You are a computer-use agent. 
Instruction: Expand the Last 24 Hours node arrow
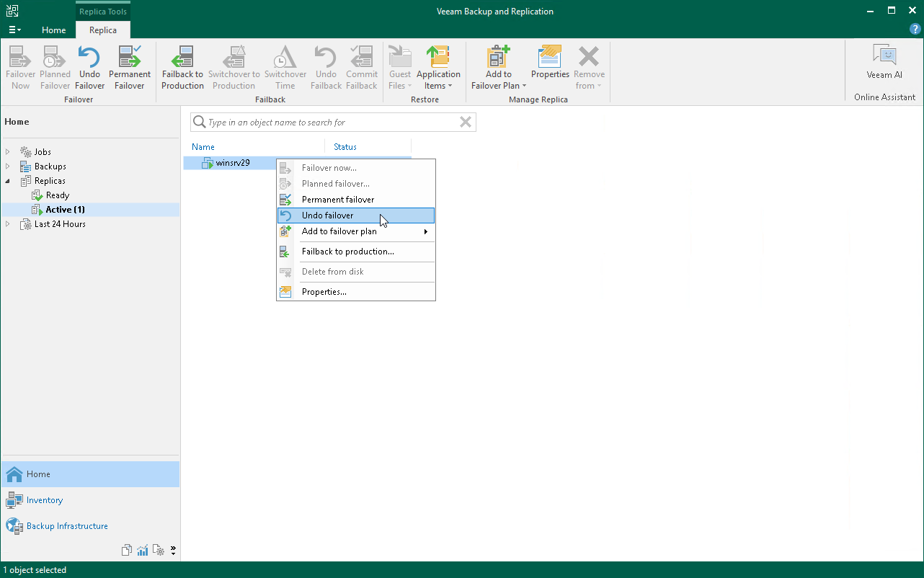point(8,224)
